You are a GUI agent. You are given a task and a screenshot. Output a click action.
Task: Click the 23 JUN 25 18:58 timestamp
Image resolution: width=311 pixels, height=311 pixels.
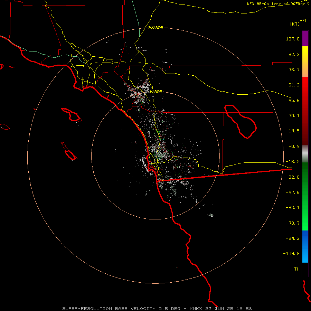228,309
